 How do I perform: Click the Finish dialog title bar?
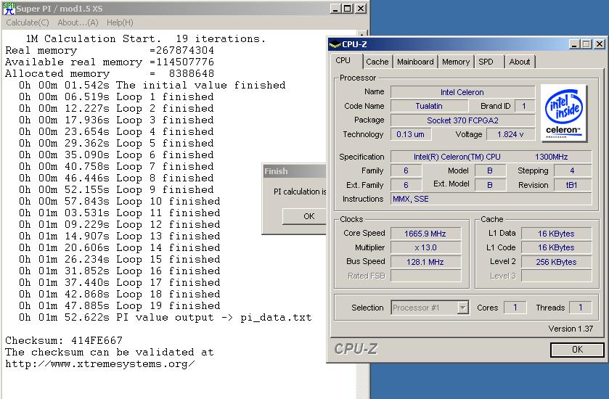295,171
